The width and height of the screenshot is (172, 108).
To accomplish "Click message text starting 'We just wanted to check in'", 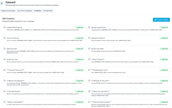I will point(111,40).
